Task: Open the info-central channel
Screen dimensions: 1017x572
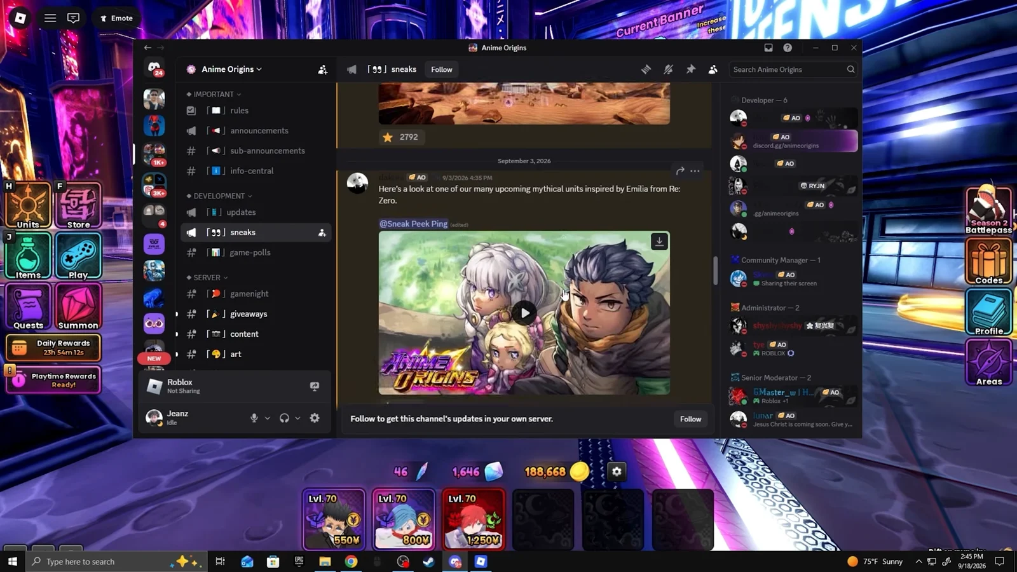Action: coord(256,171)
